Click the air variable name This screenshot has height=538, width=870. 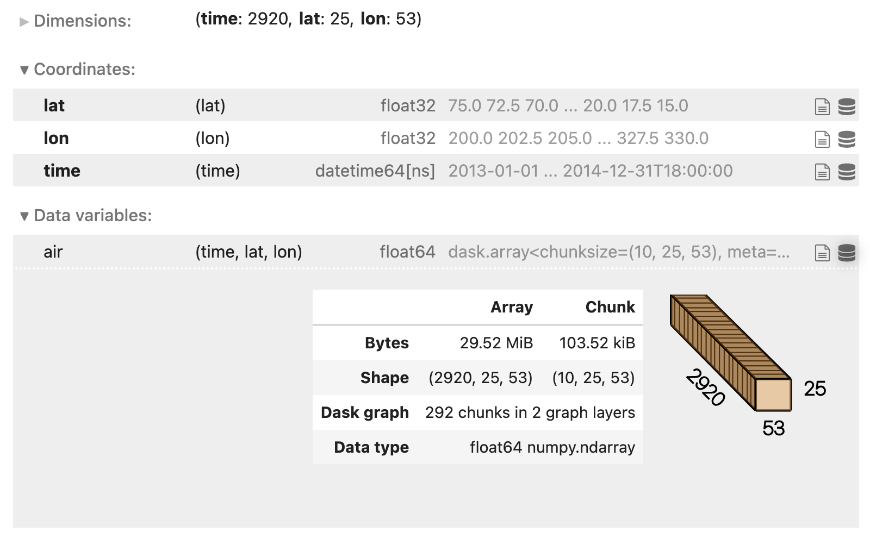point(53,252)
